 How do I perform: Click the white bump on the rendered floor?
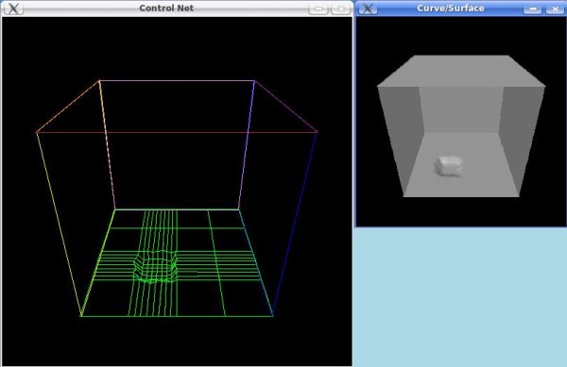[x=449, y=166]
